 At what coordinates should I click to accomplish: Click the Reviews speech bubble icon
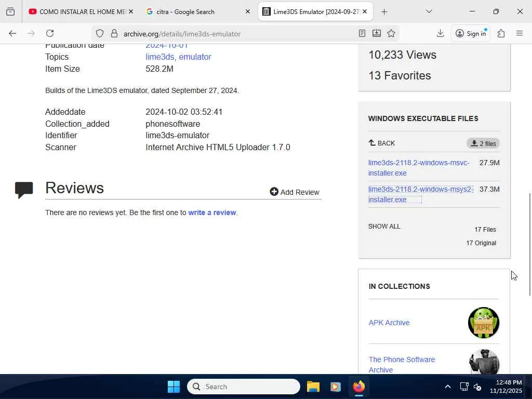[x=24, y=190]
